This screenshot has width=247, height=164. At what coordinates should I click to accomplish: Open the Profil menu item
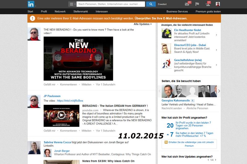click(x=44, y=11)
